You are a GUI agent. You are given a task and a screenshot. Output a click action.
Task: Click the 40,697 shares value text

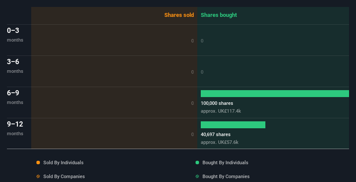tap(216, 134)
